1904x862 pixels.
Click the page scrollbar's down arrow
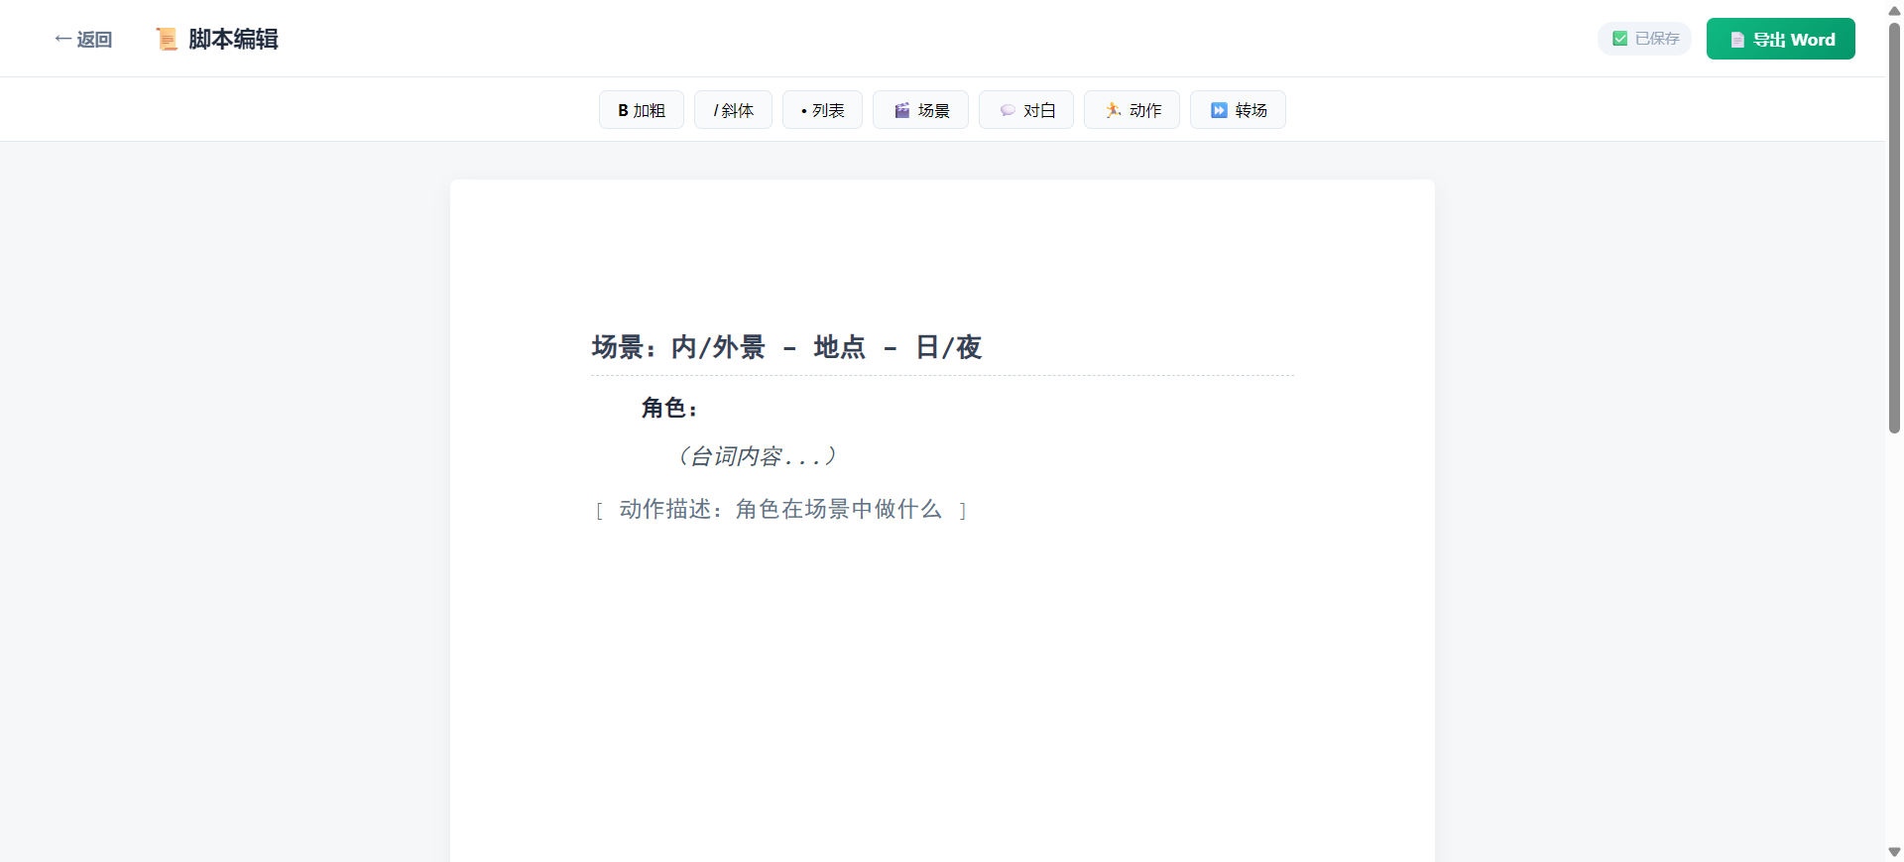coord(1894,852)
